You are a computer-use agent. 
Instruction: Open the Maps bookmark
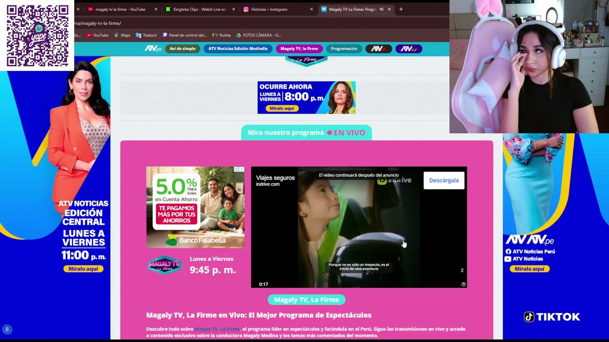click(122, 35)
